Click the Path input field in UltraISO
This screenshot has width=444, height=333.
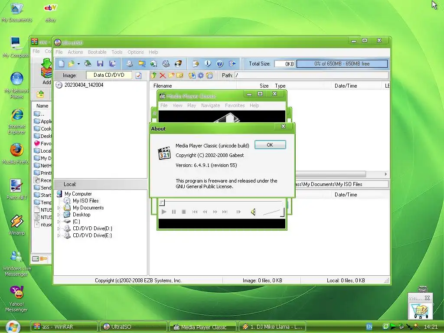(x=311, y=75)
